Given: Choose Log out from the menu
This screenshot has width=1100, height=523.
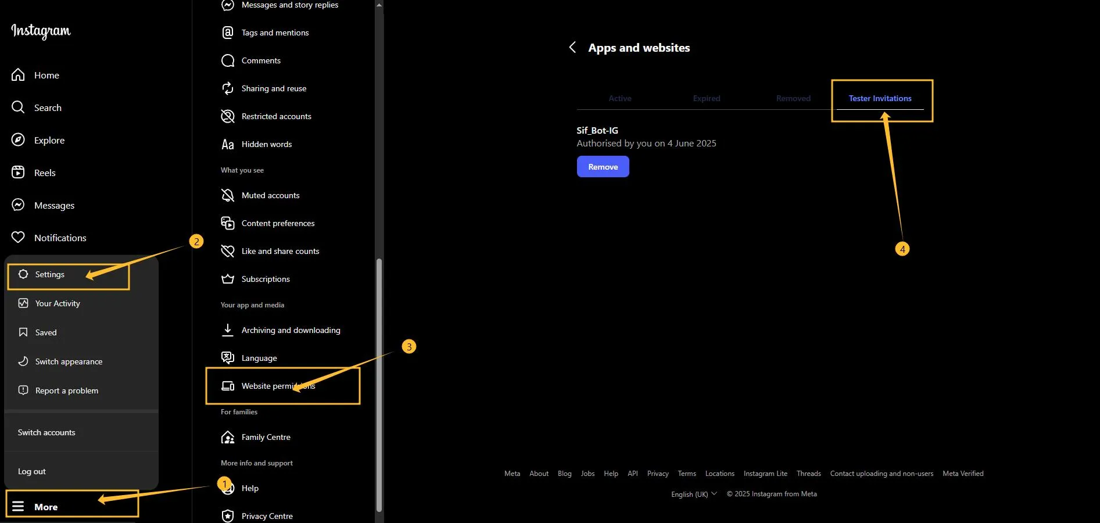Looking at the screenshot, I should (32, 471).
